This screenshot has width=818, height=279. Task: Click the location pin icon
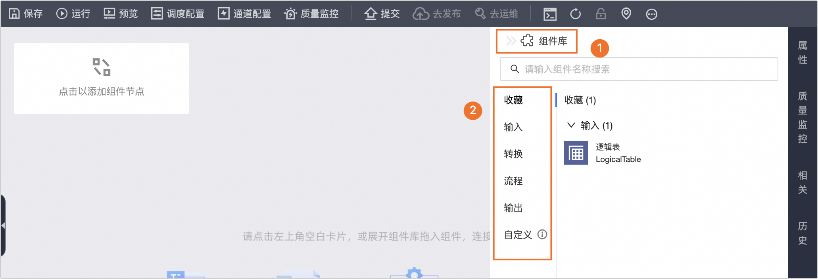(x=626, y=14)
